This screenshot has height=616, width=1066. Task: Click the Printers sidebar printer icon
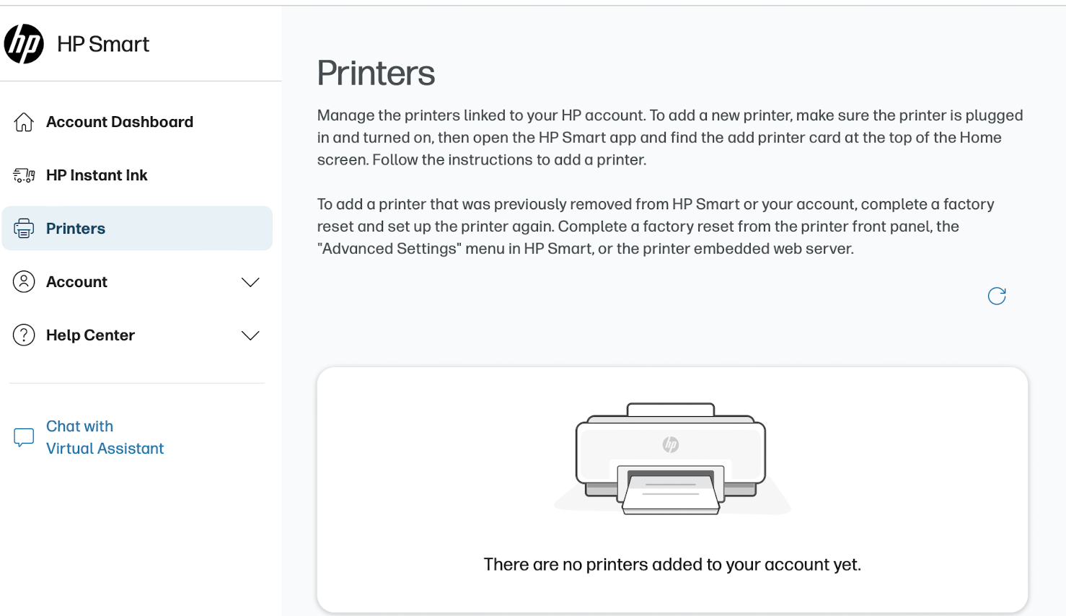(x=23, y=228)
